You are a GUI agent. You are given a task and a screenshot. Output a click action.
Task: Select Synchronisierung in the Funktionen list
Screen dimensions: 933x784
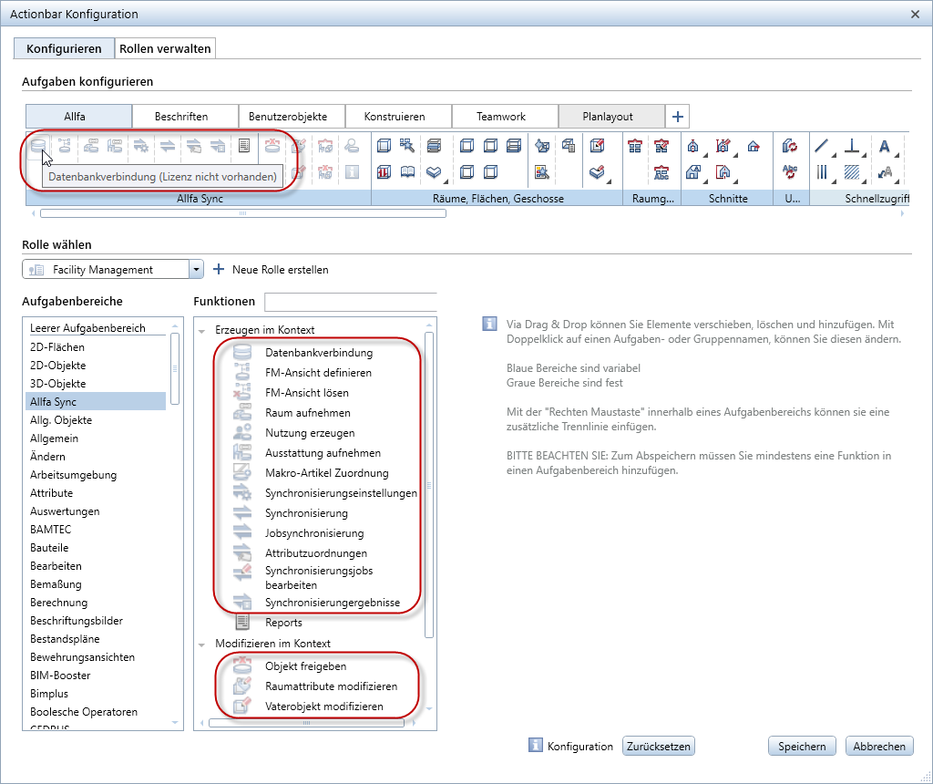[306, 513]
